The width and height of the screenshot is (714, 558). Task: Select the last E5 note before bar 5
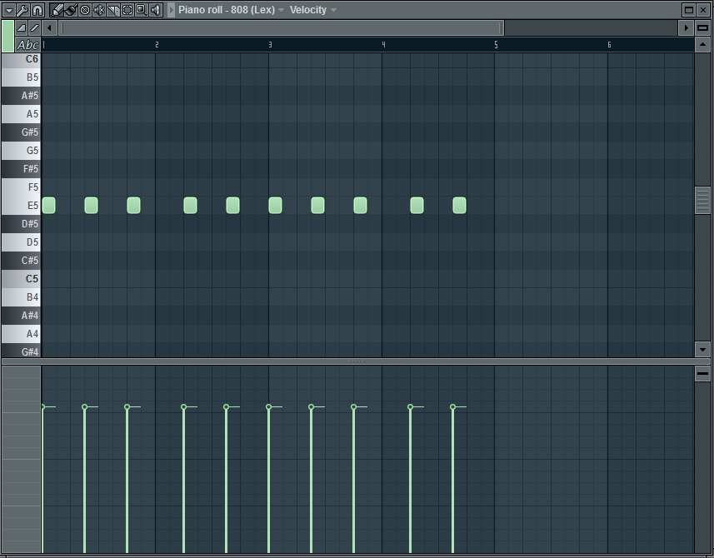coord(459,205)
